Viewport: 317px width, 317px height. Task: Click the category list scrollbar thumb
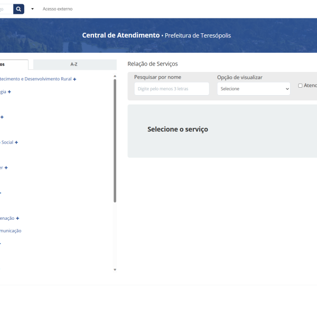115,140
